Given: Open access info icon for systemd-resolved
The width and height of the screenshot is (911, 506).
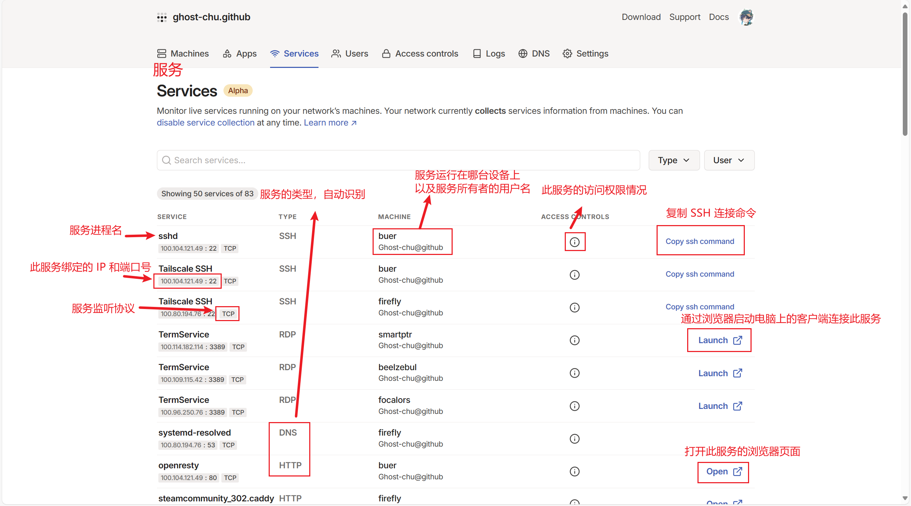Looking at the screenshot, I should click(x=574, y=439).
